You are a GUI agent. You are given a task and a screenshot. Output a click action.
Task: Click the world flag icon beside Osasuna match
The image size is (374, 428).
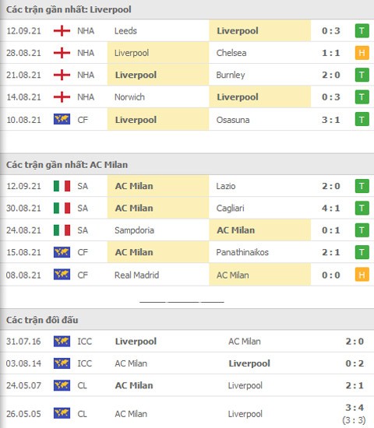62,119
